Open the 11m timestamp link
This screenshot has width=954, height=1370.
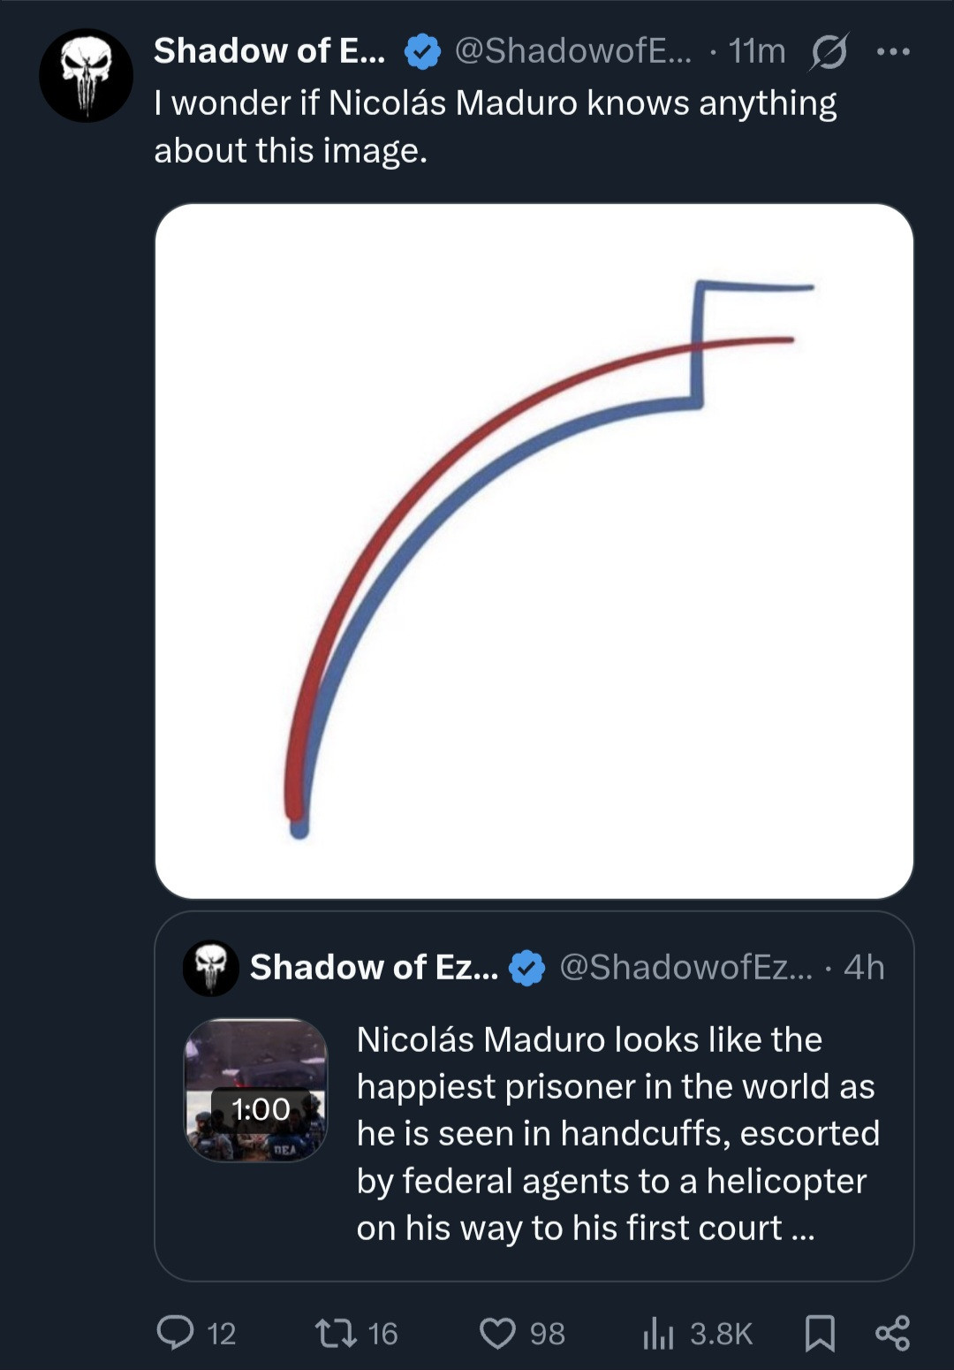757,51
